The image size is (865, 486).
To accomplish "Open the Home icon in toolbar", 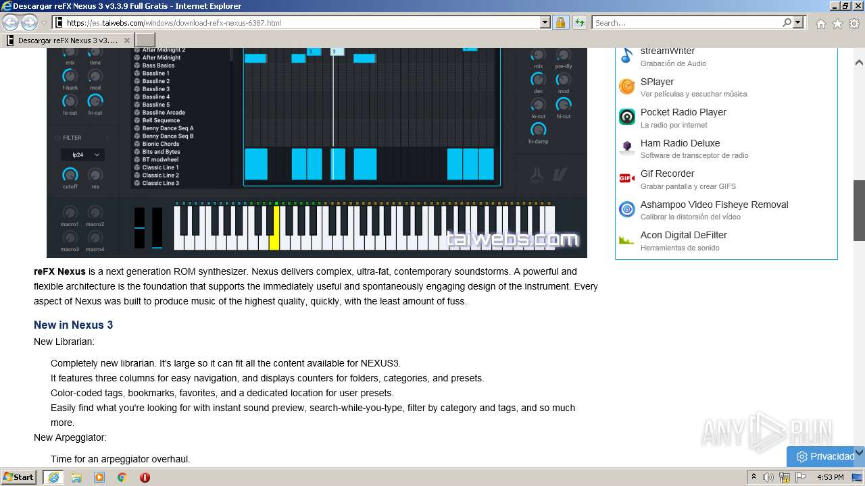I will (820, 24).
